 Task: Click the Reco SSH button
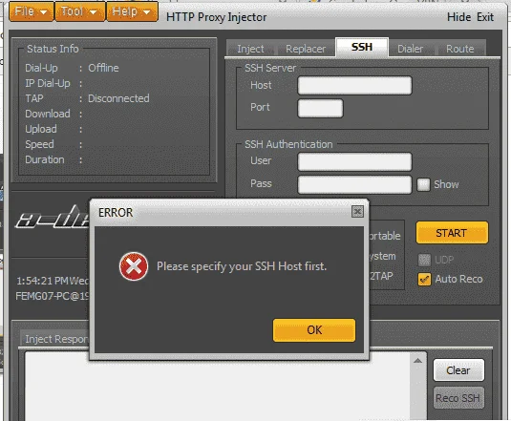[458, 398]
